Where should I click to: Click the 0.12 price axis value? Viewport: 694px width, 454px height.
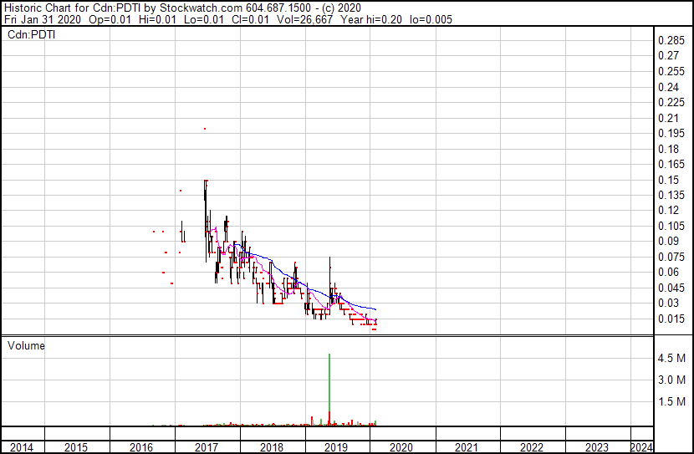pos(668,210)
